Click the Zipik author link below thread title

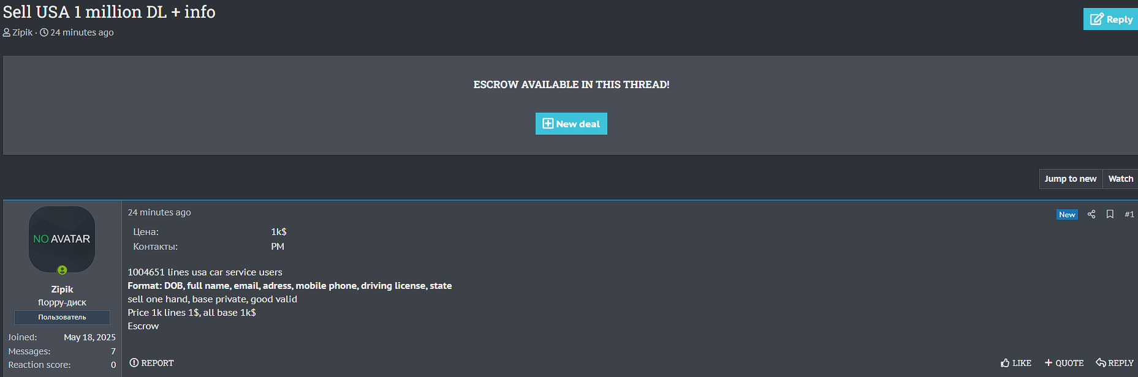(22, 32)
